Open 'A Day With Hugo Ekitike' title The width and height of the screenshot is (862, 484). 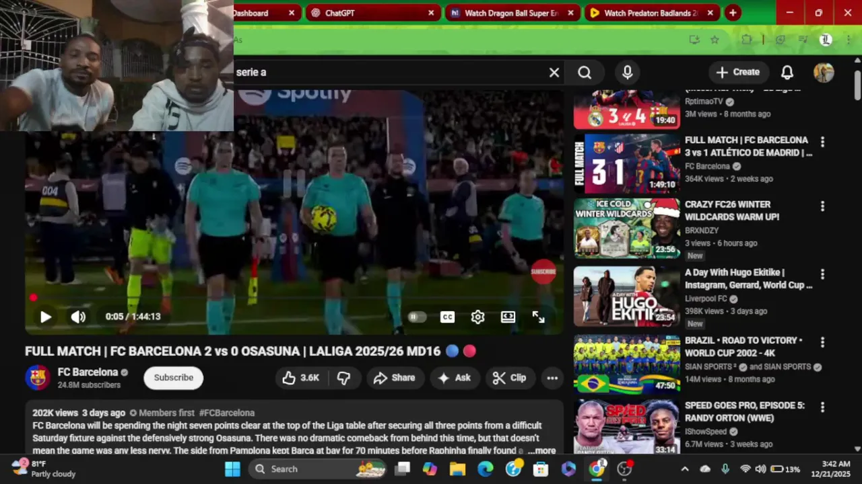tap(748, 279)
